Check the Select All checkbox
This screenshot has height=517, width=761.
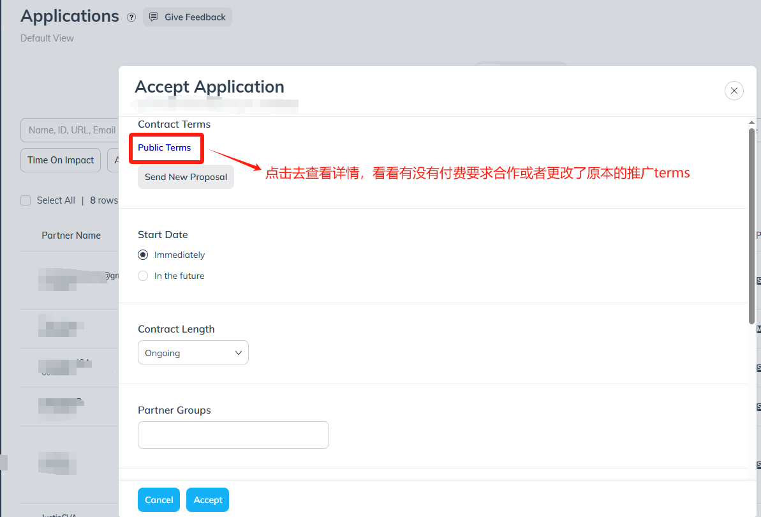[25, 200]
